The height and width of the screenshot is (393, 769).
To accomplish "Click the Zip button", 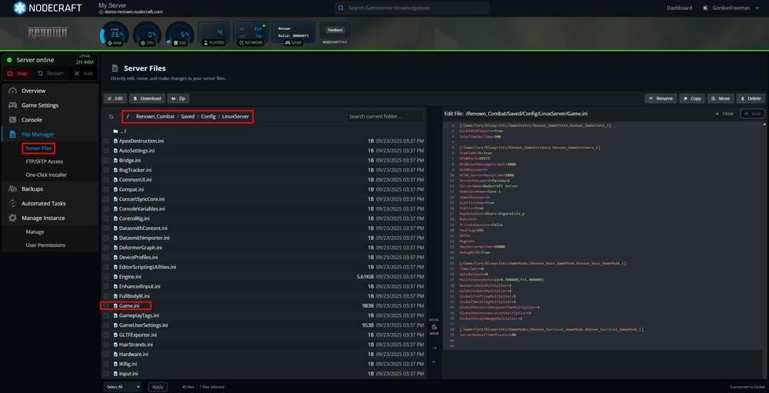I will coord(178,98).
